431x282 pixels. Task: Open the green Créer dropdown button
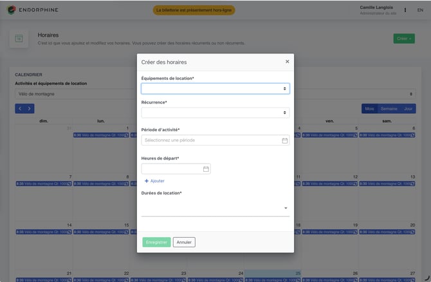click(404, 39)
